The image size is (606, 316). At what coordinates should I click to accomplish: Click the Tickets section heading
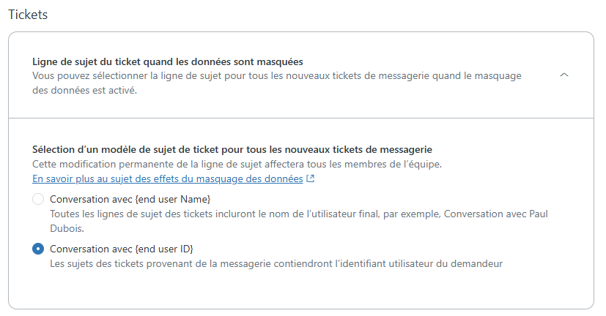[28, 15]
